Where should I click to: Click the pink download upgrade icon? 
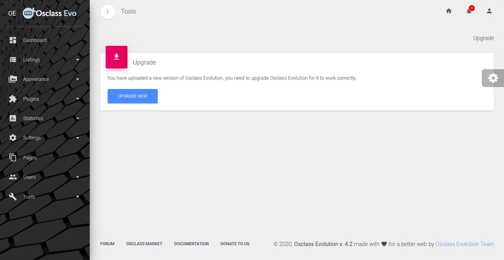point(117,57)
